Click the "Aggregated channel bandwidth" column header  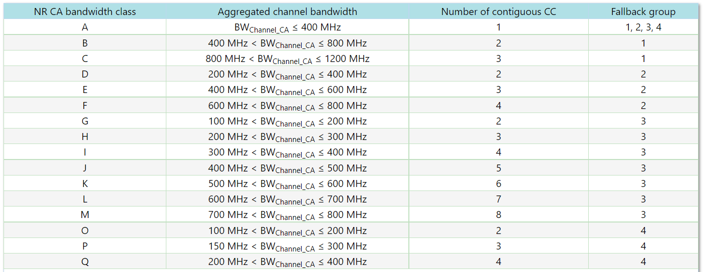click(x=287, y=11)
